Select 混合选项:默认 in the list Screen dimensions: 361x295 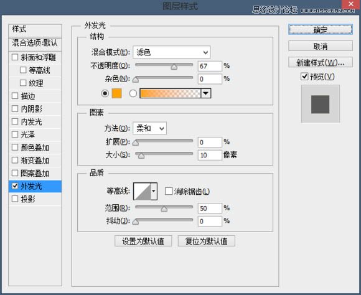(35, 44)
